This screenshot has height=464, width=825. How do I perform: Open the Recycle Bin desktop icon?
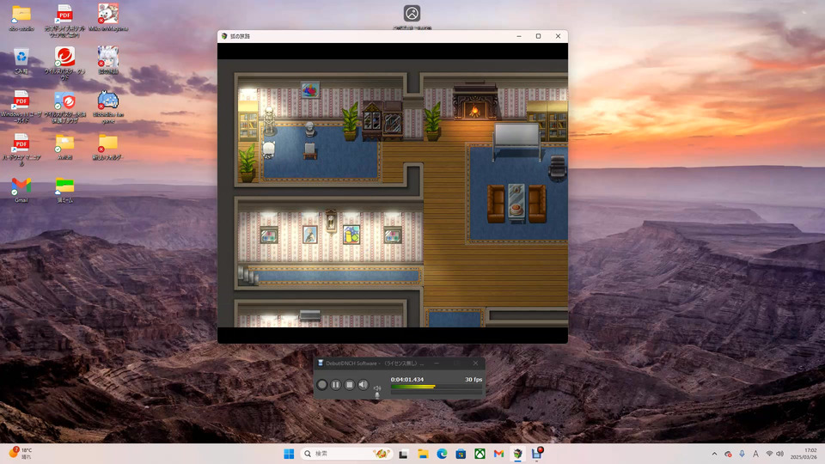(x=21, y=60)
